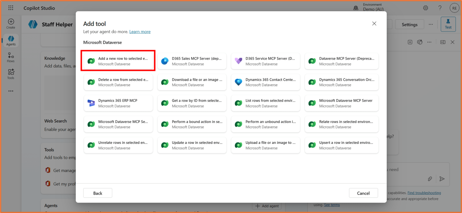Choose List rows from selected environment
Screen dimensions: 462x213
(x=265, y=103)
